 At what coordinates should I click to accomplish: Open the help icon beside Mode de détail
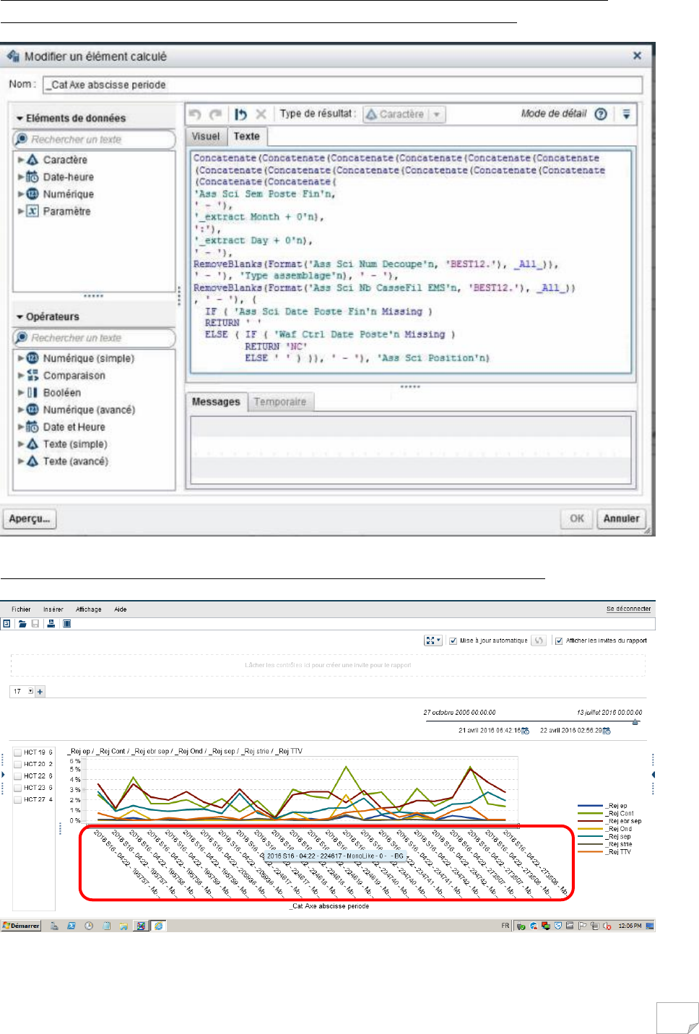pyautogui.click(x=600, y=114)
